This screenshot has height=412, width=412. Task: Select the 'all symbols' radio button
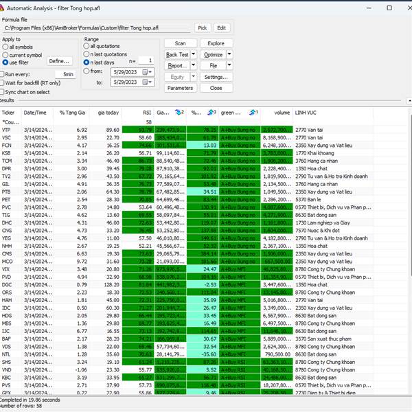4,47
